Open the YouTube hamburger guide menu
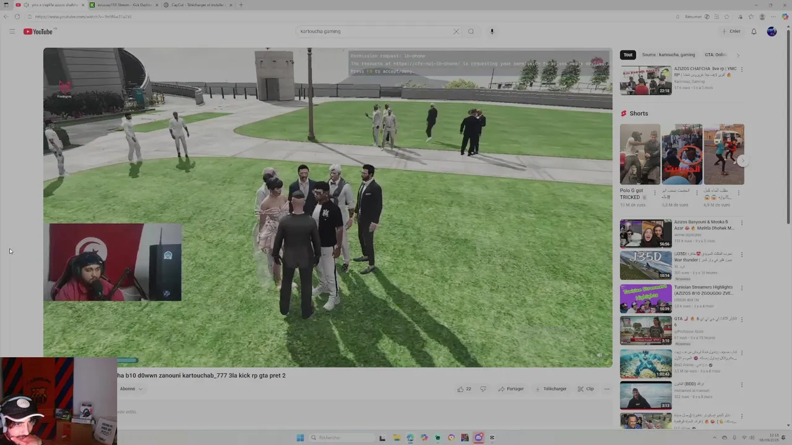 (x=12, y=32)
